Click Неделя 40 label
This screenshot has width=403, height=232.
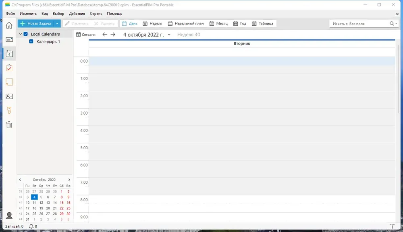tap(189, 35)
